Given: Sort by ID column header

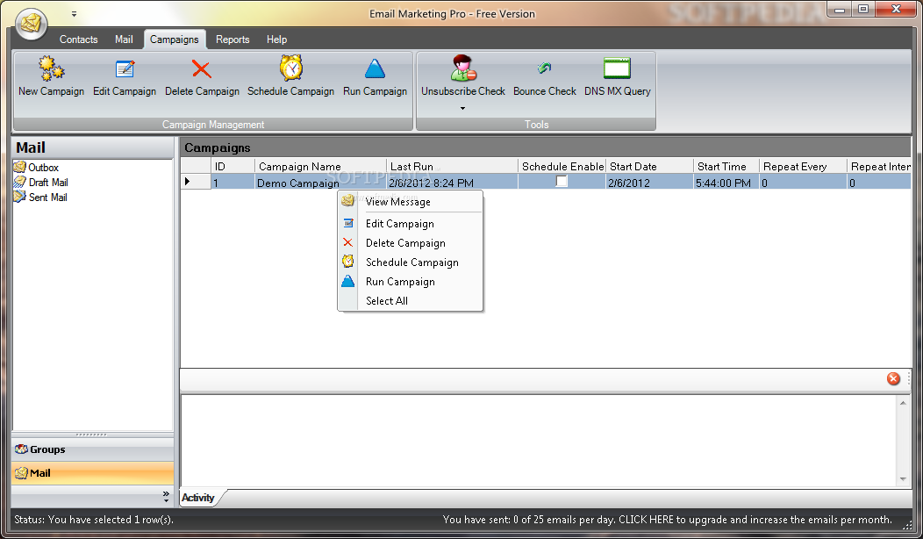Looking at the screenshot, I should pyautogui.click(x=233, y=167).
